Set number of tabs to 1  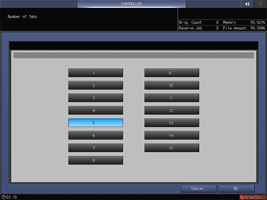pyautogui.click(x=96, y=73)
